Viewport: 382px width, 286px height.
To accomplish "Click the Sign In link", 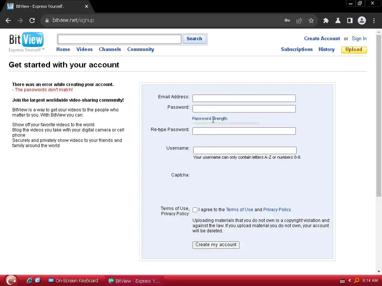I will (359, 39).
